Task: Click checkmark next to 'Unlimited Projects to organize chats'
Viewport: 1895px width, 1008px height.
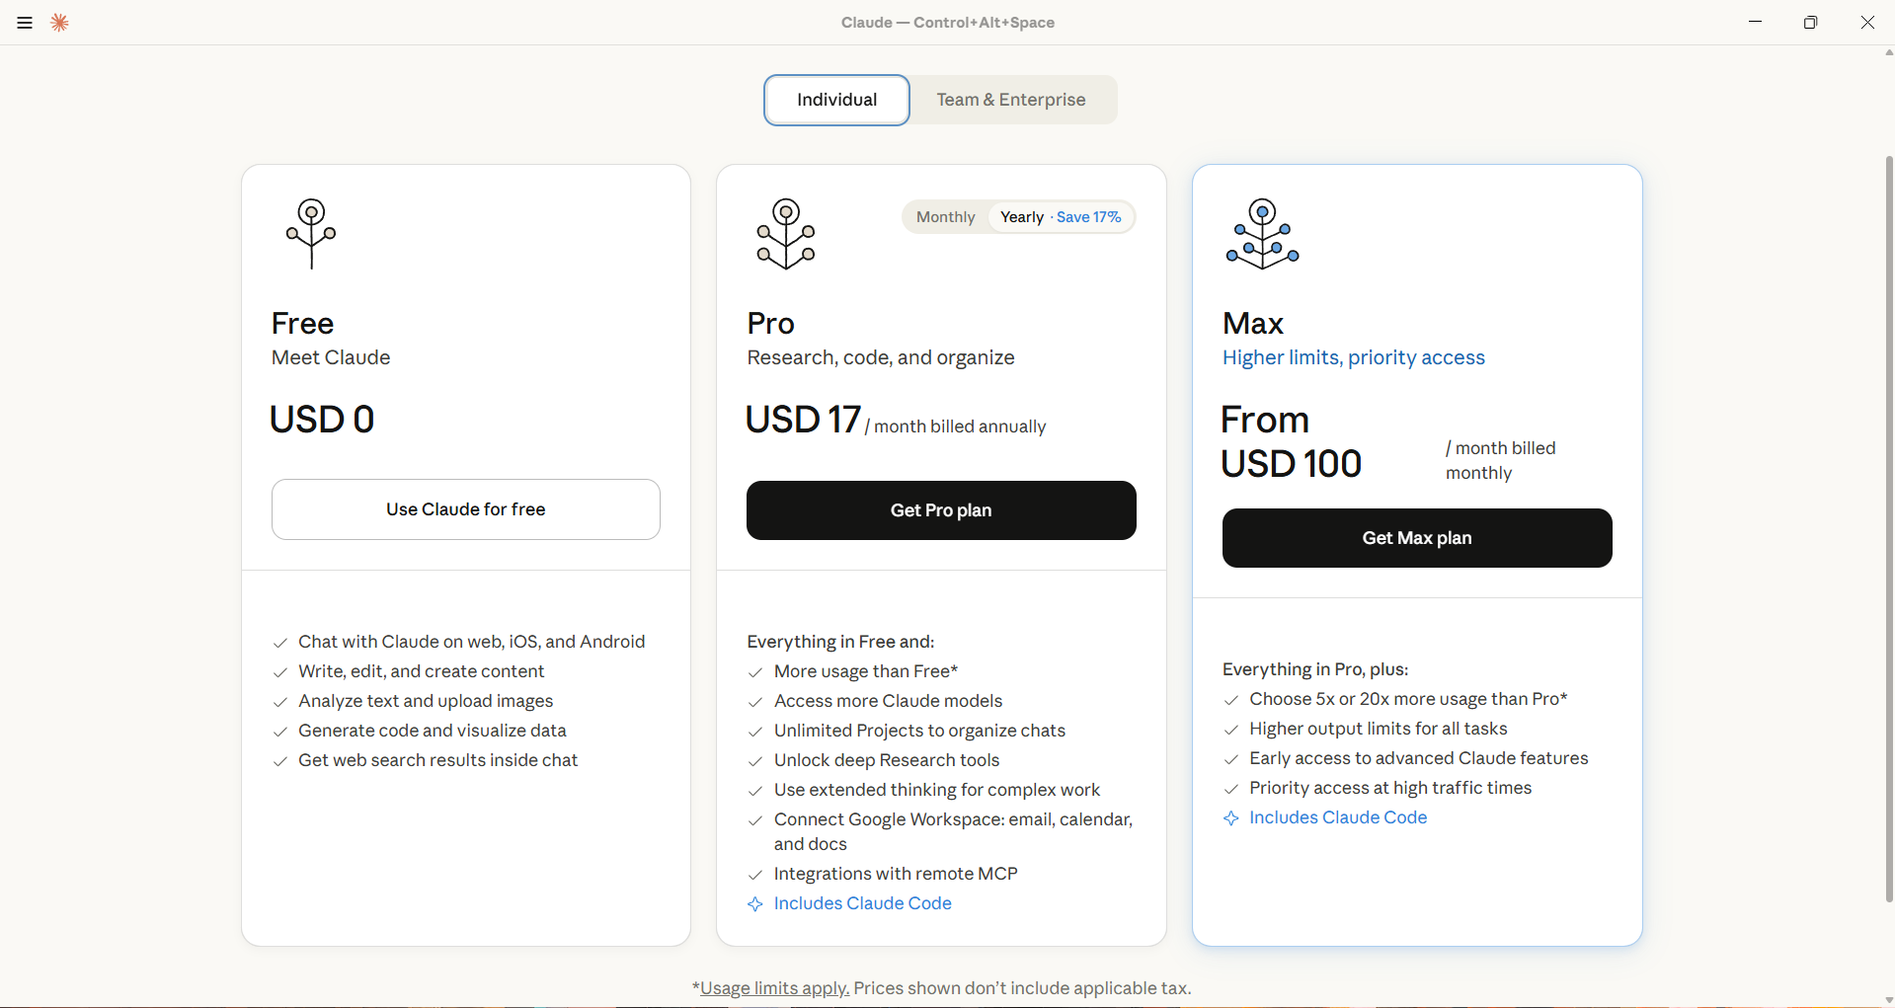Action: click(755, 732)
